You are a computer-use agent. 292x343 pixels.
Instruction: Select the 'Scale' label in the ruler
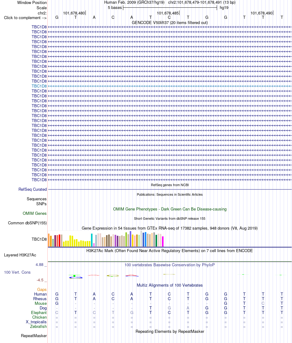(41, 8)
